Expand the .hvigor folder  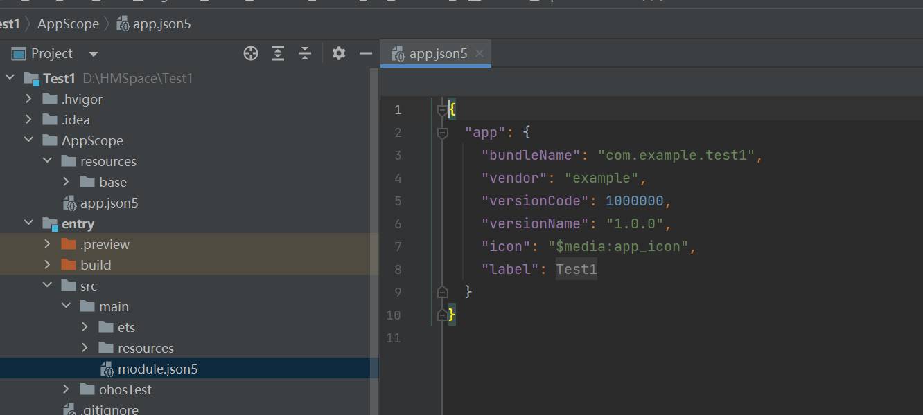tap(28, 99)
